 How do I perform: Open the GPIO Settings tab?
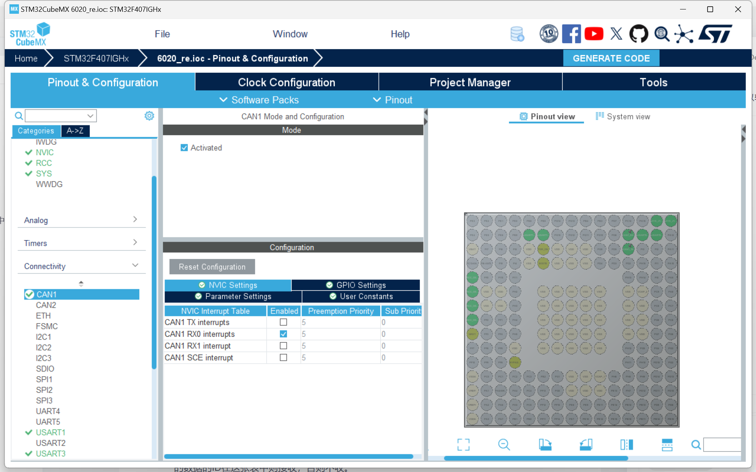(356, 285)
